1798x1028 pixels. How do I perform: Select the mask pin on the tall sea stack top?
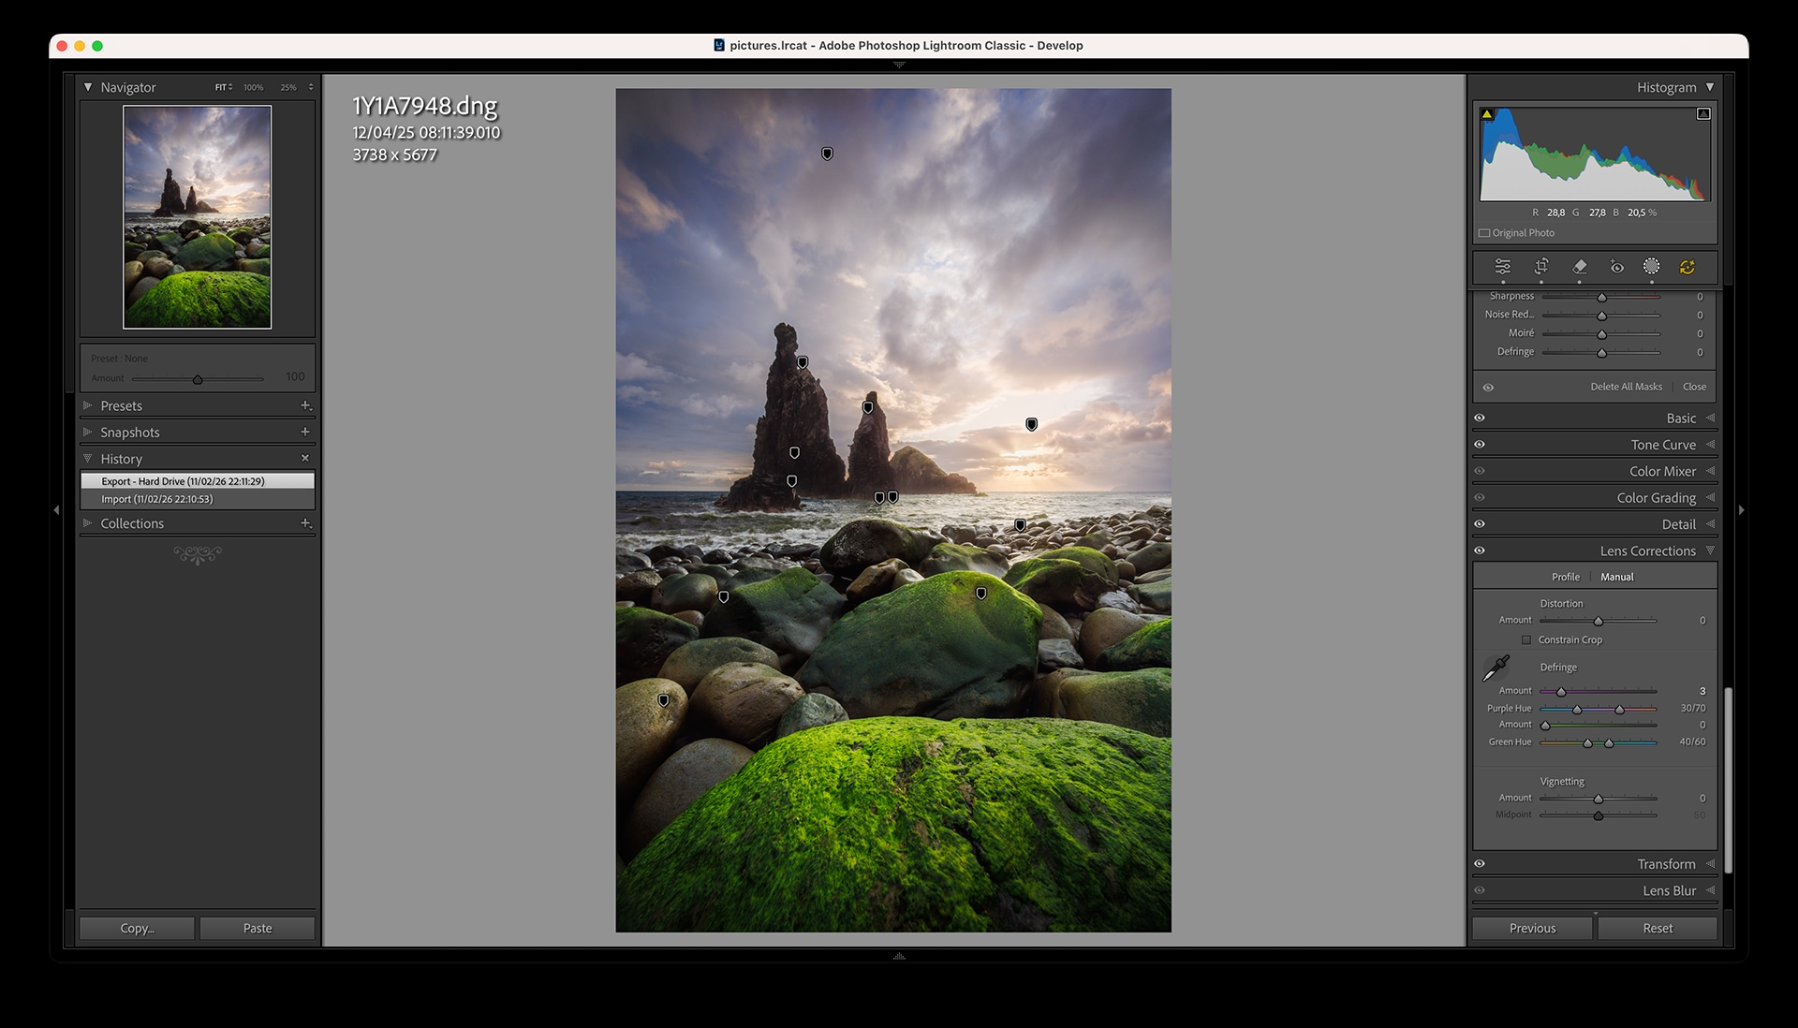tap(803, 362)
